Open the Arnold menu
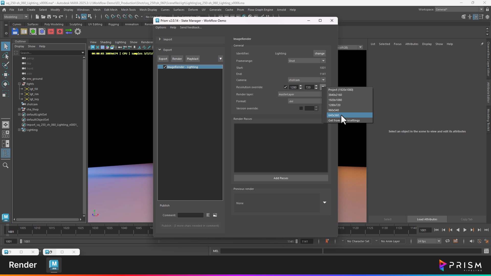The image size is (491, 276). coord(281,10)
